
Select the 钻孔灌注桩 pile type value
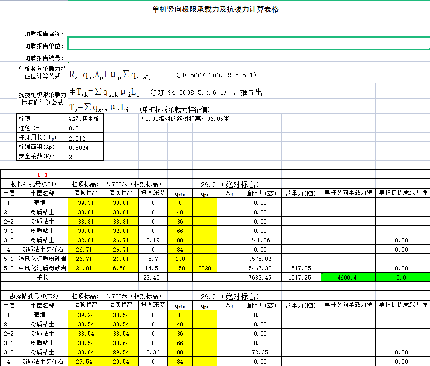tap(85, 119)
